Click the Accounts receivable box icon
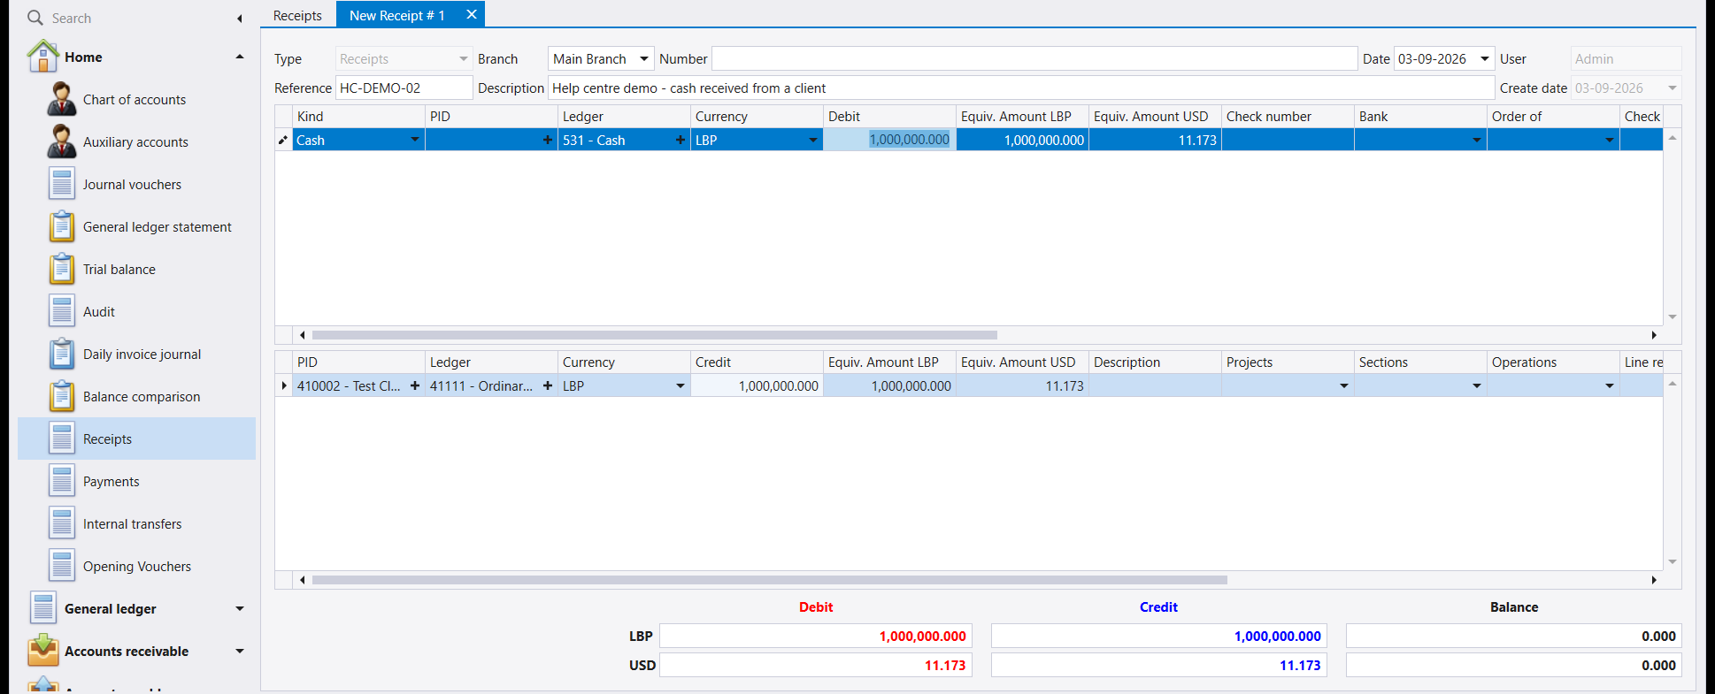 pyautogui.click(x=43, y=651)
